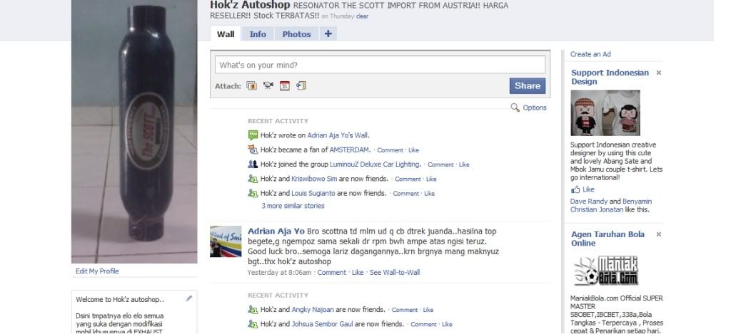The width and height of the screenshot is (731, 334).
Task: Open Adrian Aja Yo's profile picture thumbnail
Action: coord(226,241)
